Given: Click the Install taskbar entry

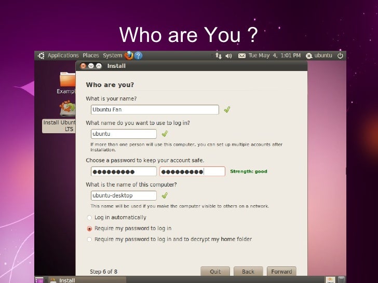Looking at the screenshot, I should point(87,280).
